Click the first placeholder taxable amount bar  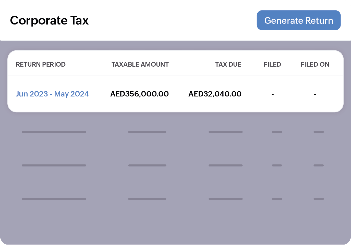tap(147, 132)
